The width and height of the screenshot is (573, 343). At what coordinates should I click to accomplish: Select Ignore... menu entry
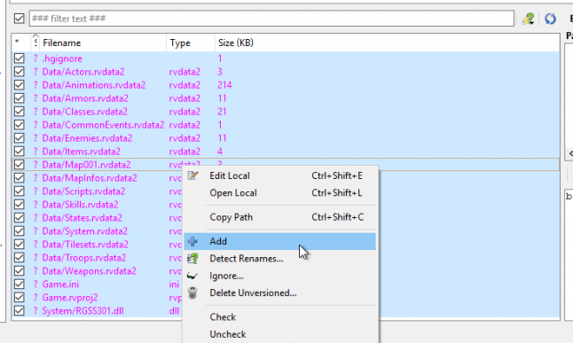pyautogui.click(x=279, y=276)
